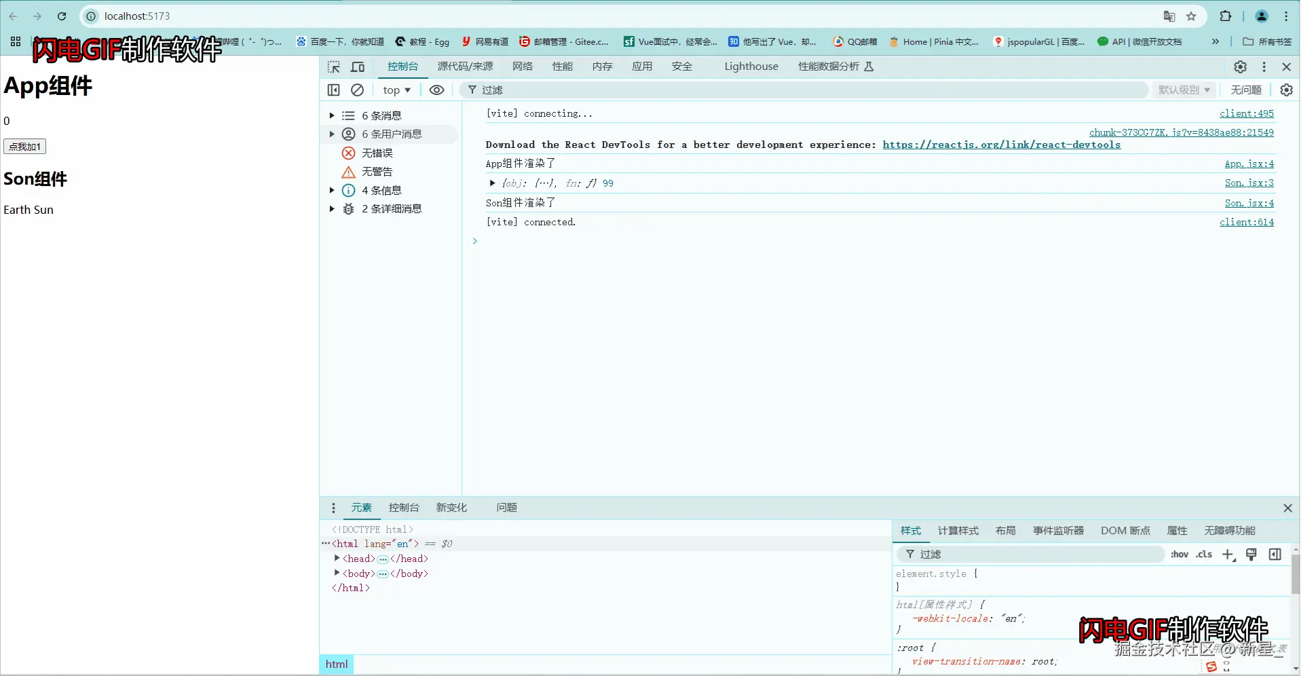The height and width of the screenshot is (676, 1301).
Task: Open the App.jsx:4 source link
Action: (x=1249, y=164)
